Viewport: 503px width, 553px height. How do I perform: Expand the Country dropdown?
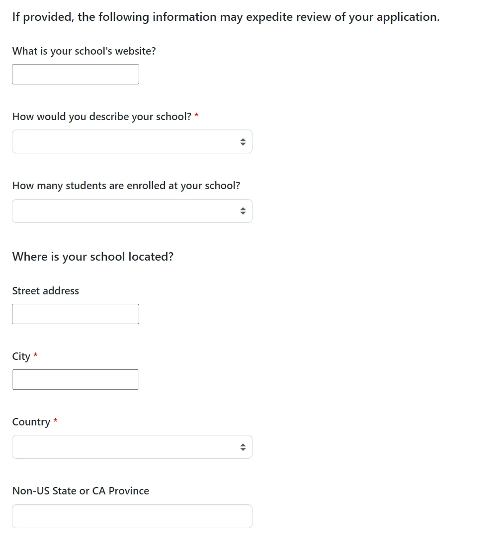(132, 447)
